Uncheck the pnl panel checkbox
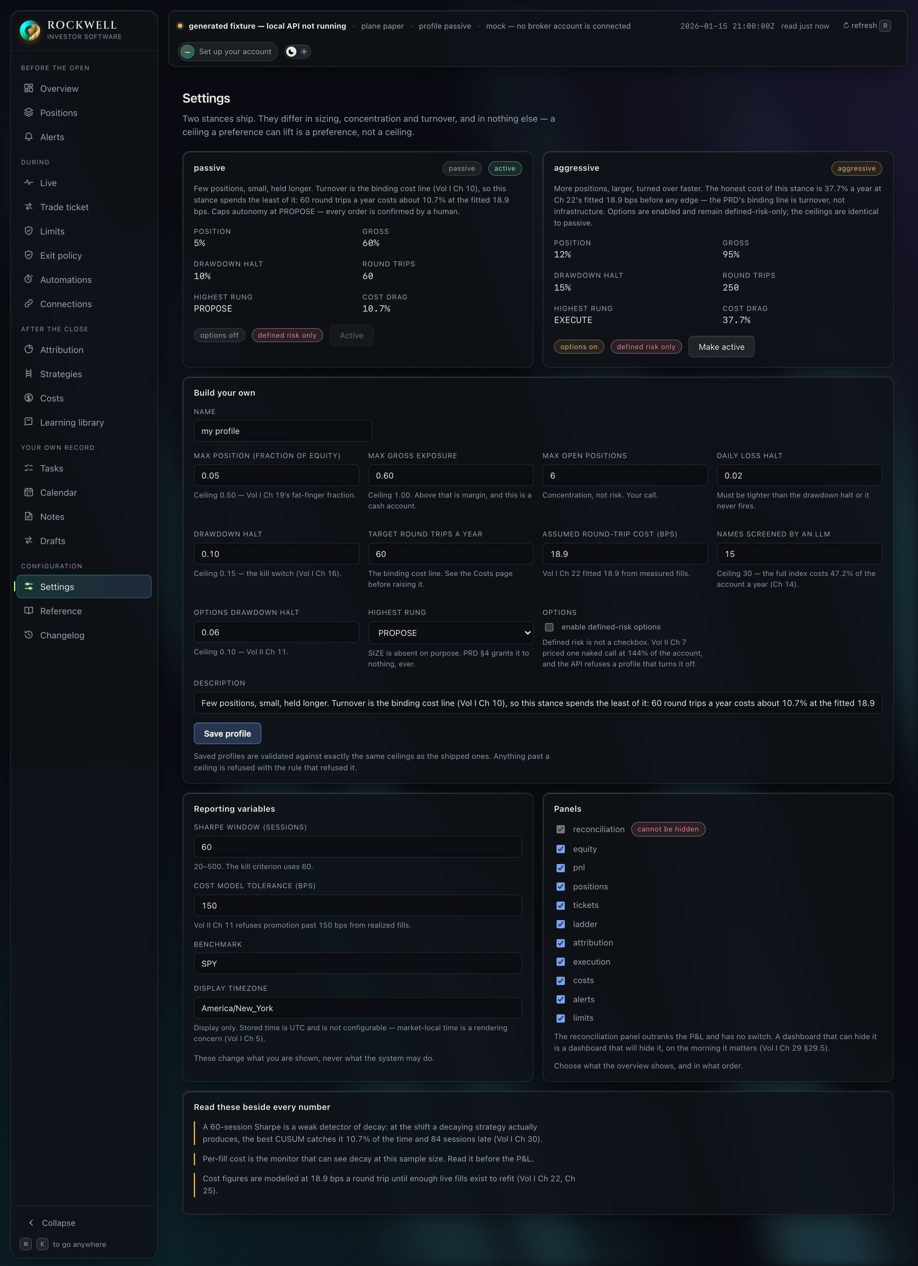Screen dimensions: 918x1266 561,868
